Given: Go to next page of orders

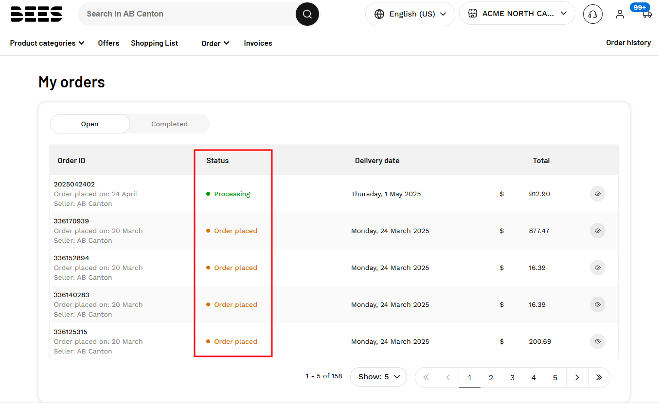Looking at the screenshot, I should click(x=577, y=377).
